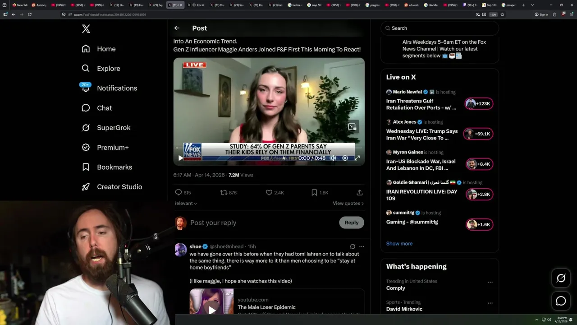577x325 pixels.
Task: Open more options for Comply trend
Action: pos(490,282)
